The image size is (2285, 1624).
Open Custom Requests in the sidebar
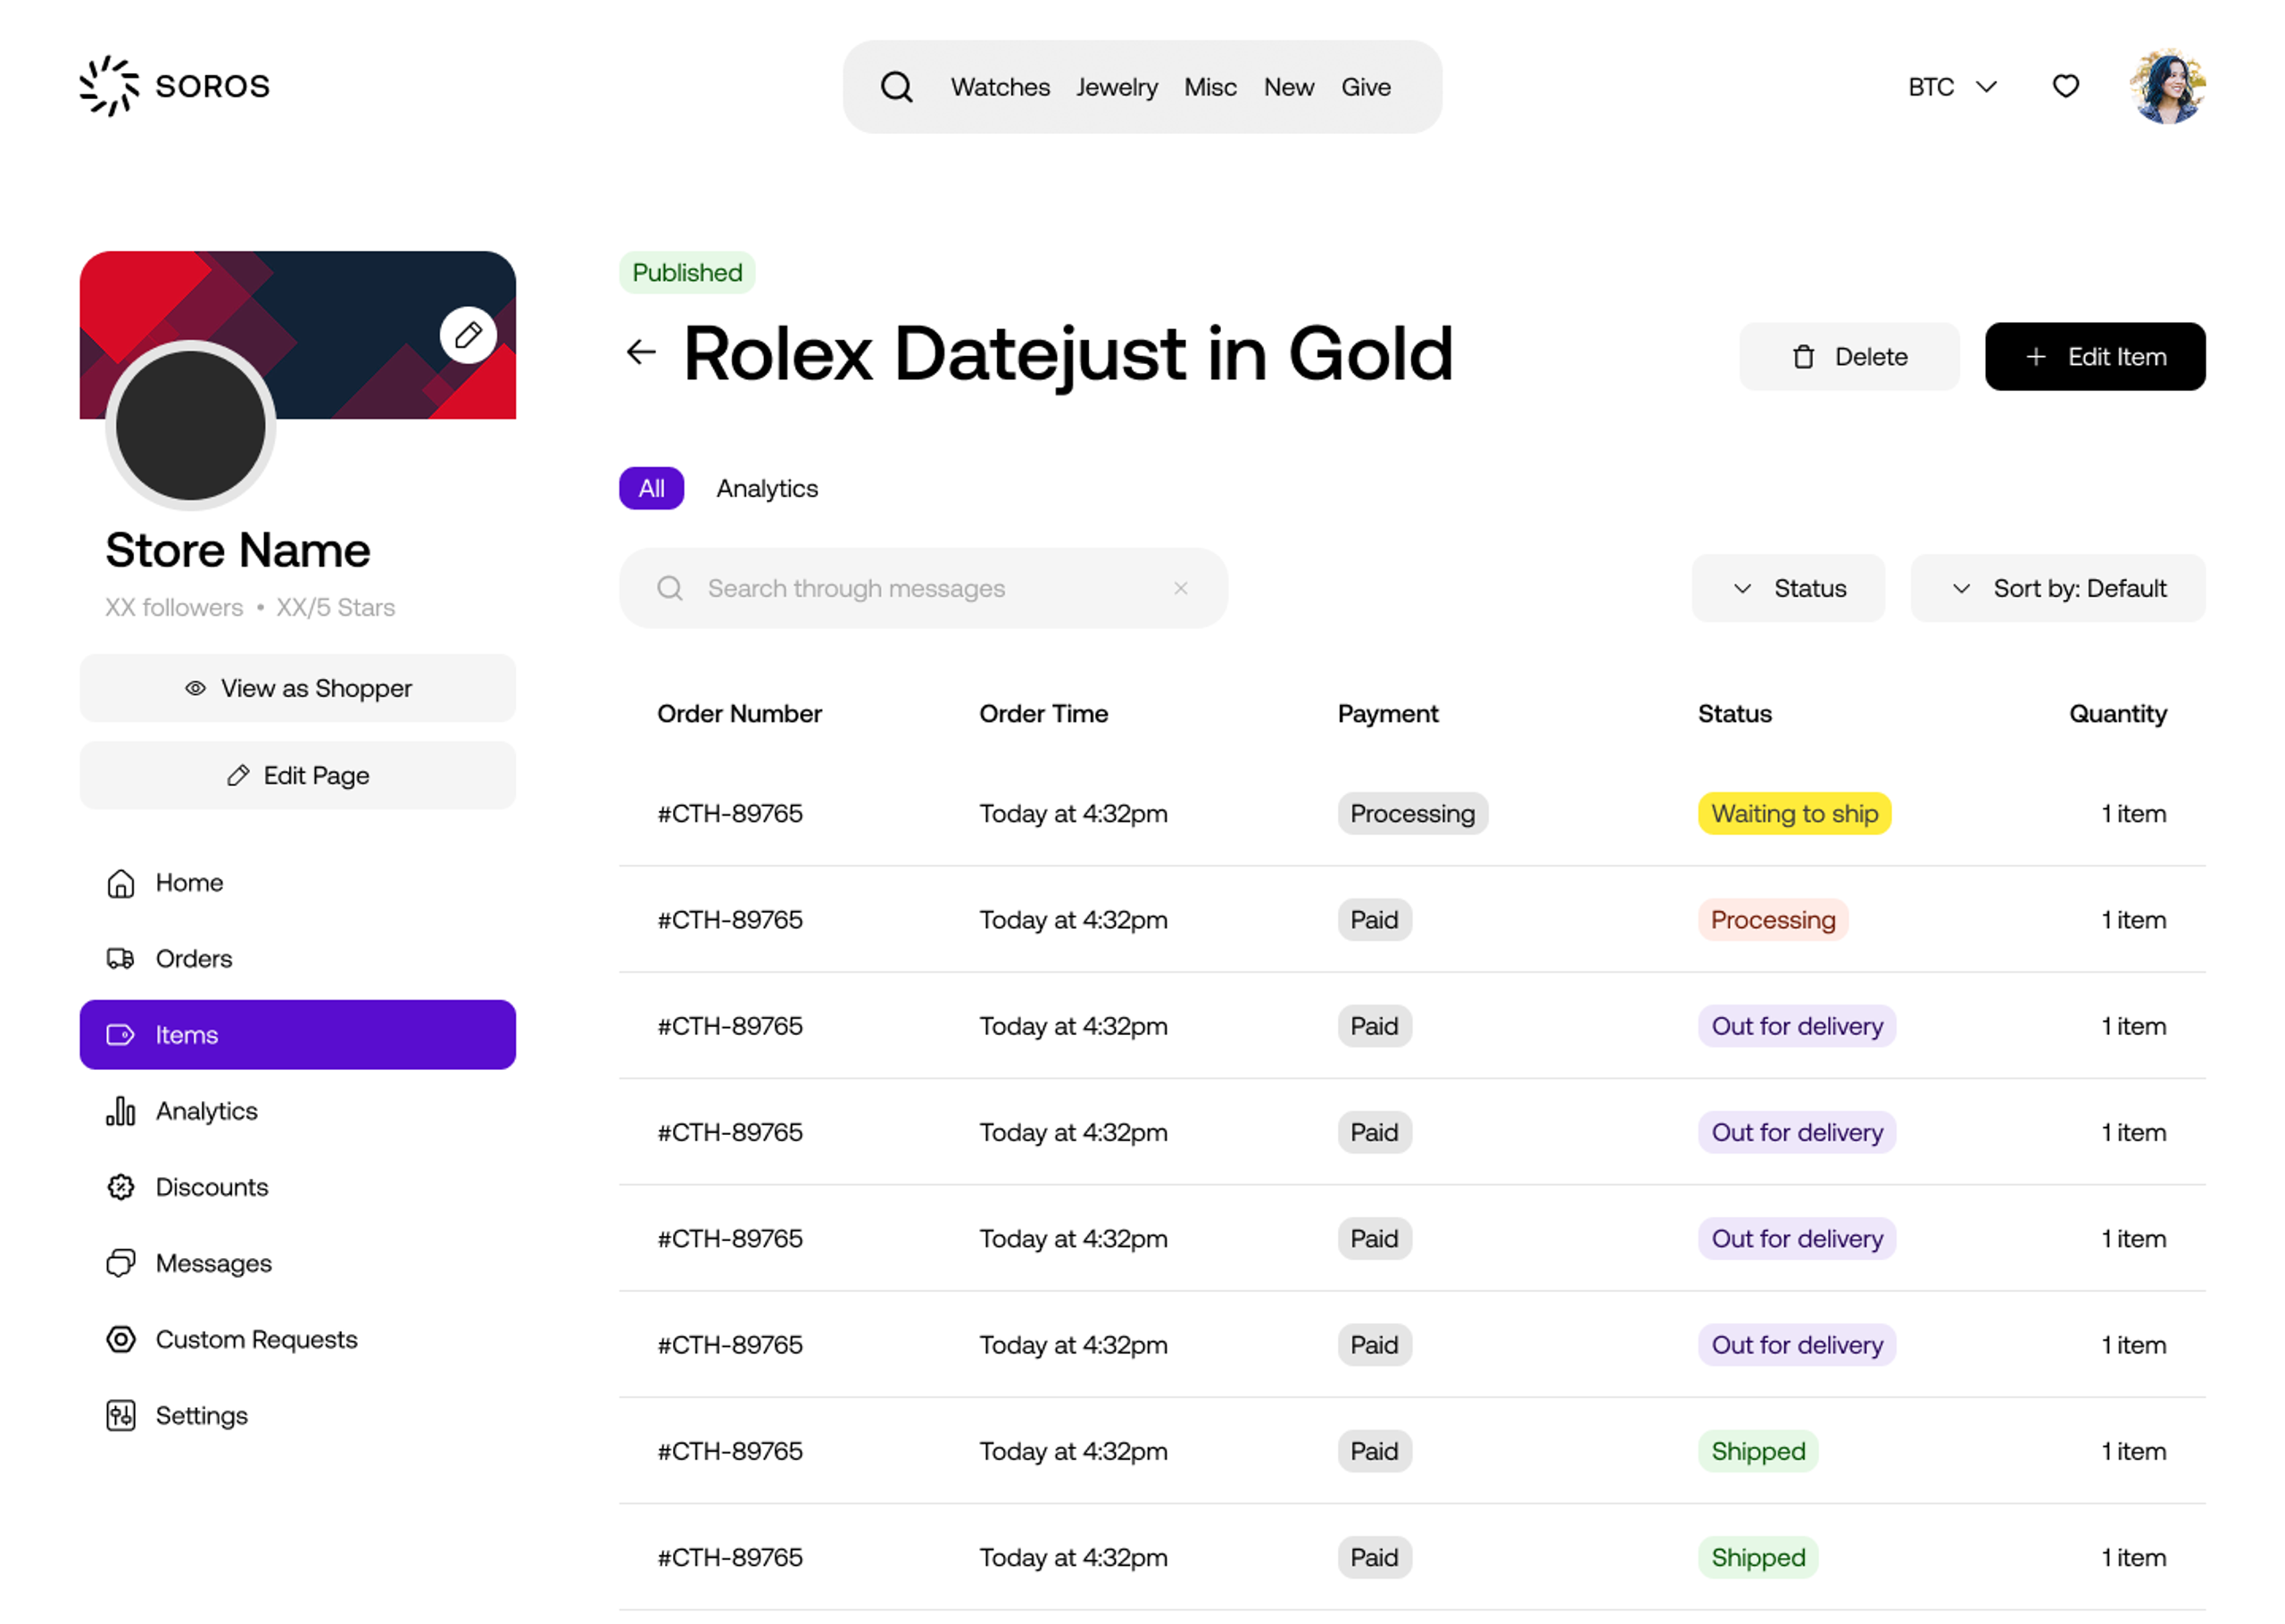[298, 1340]
